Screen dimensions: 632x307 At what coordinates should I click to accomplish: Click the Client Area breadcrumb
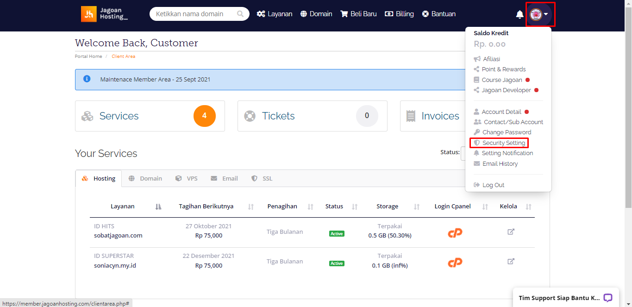click(x=123, y=56)
